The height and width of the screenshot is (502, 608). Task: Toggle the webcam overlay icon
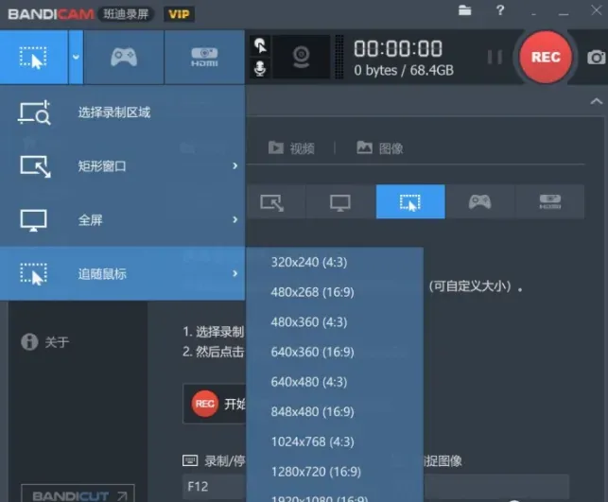301,57
